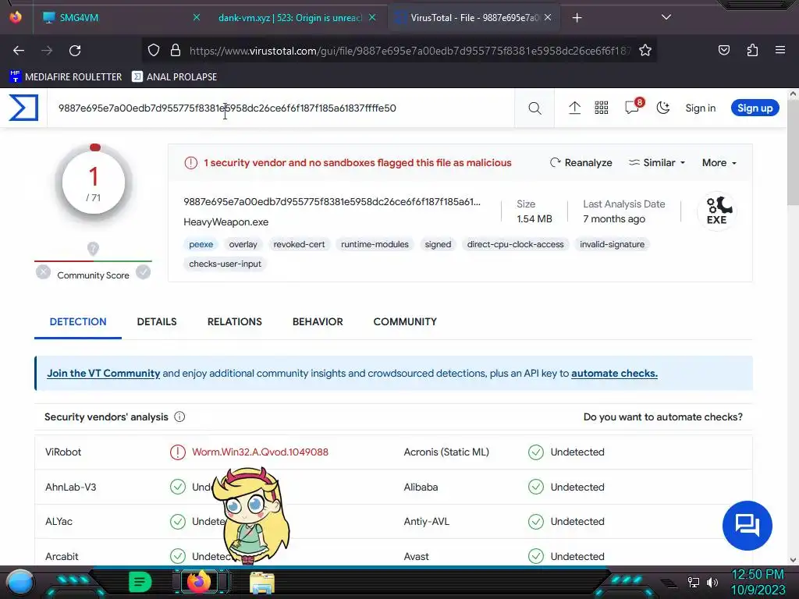Open MEDIAFIRE ROULETTER bookmark
Screen dimensions: 799x599
tap(66, 77)
